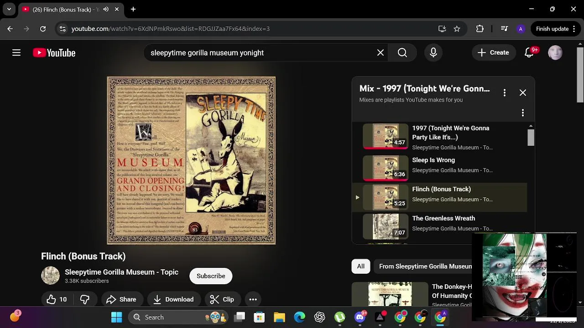Launch Microsoft Edge from the taskbar
Viewport: 584px width, 328px height.
[x=299, y=317]
